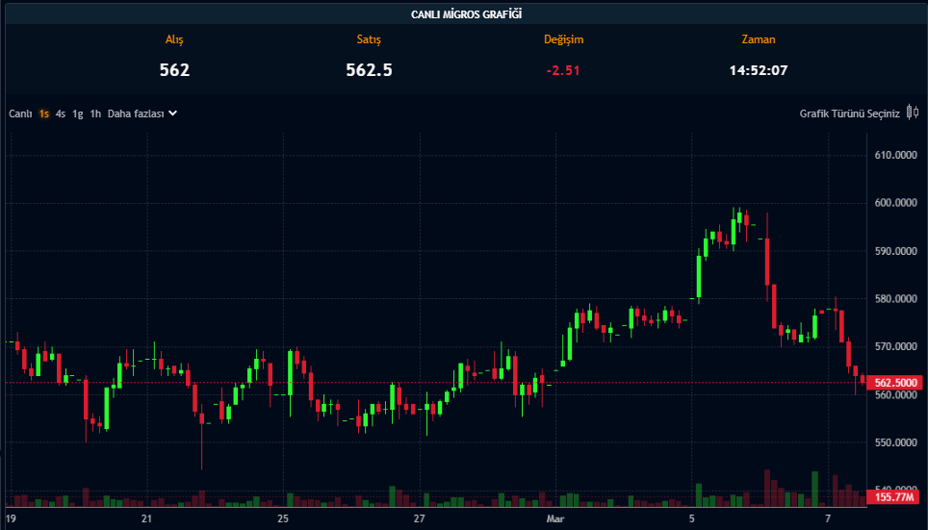Viewport: 928px width, 530px height.
Task: Click the 600.0000 price axis label
Action: point(896,203)
